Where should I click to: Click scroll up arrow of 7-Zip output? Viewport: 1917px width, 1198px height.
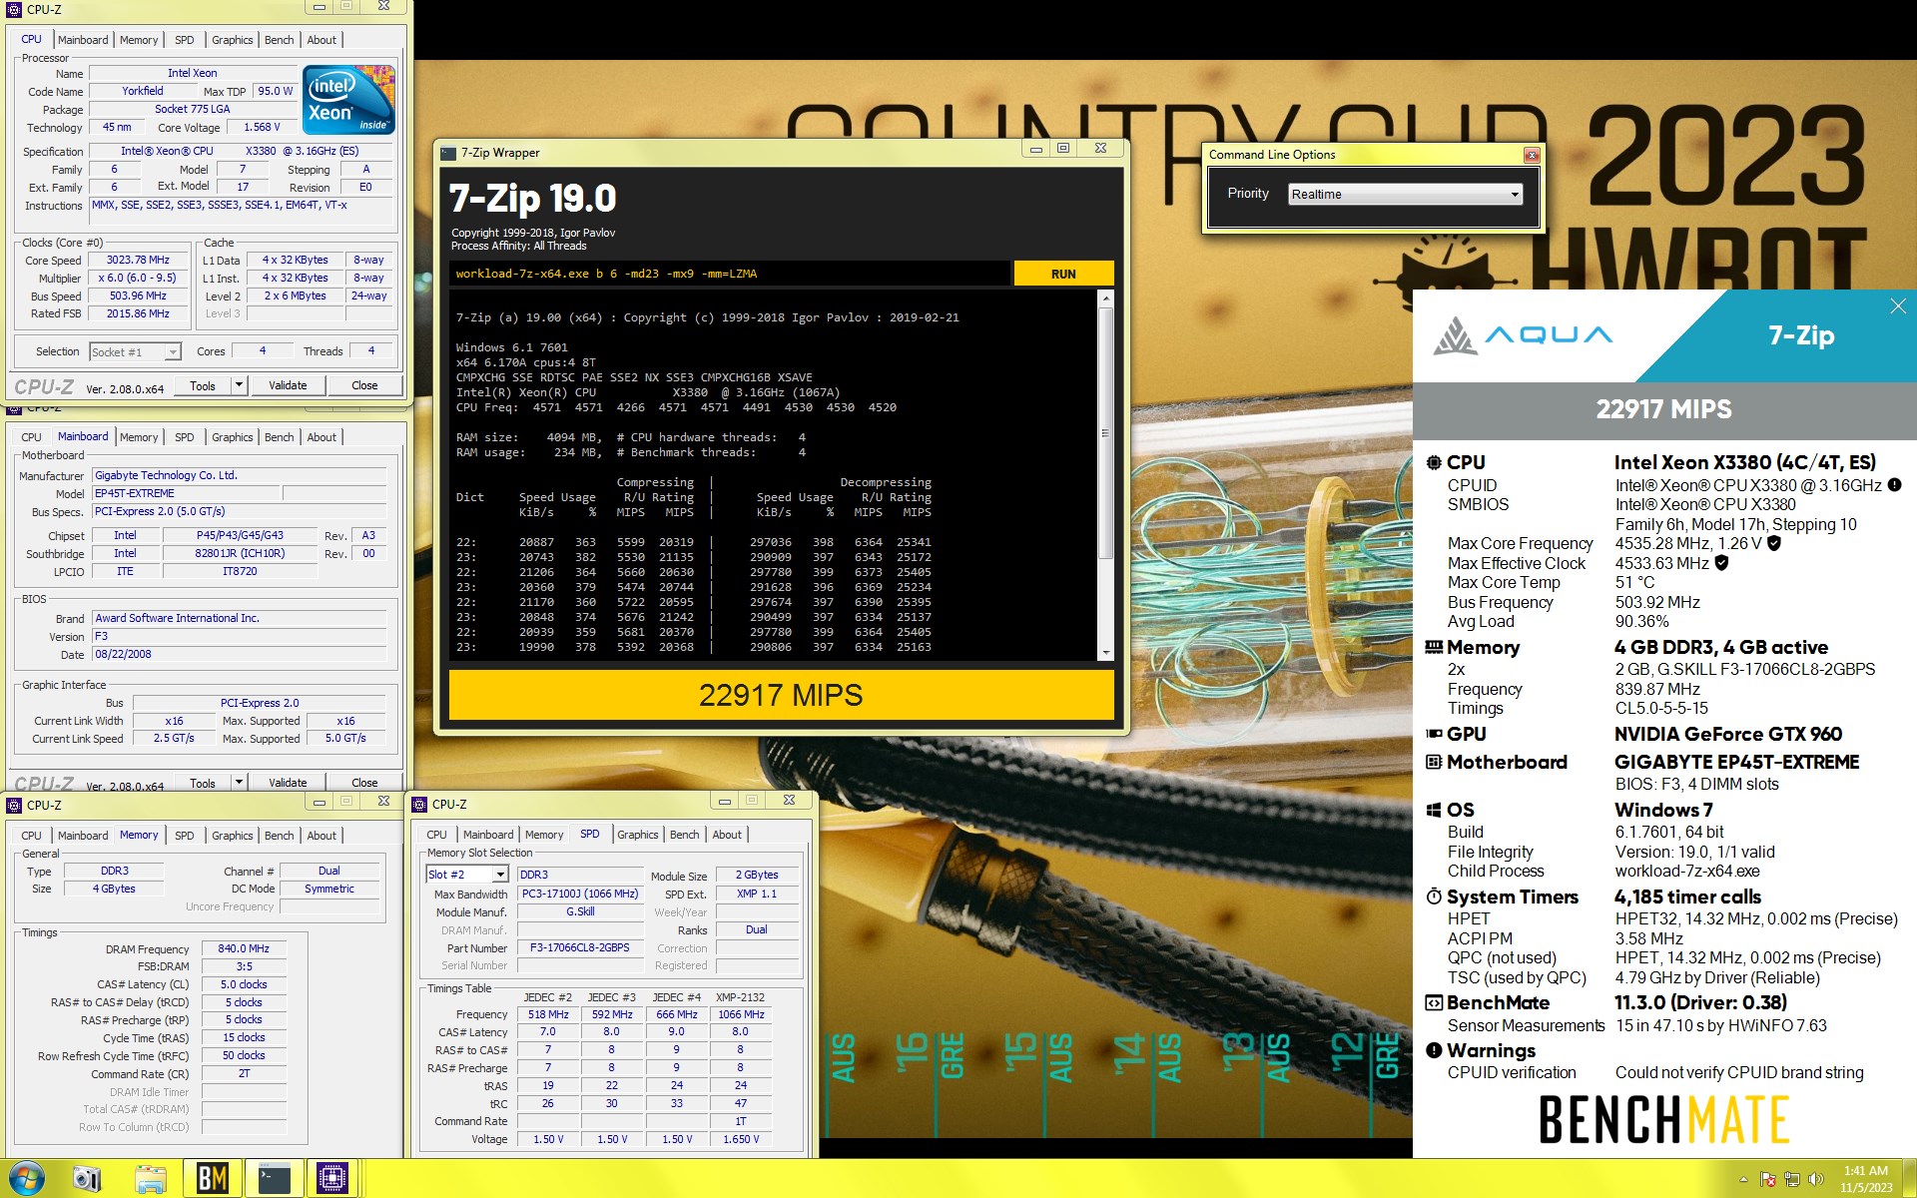click(1105, 298)
